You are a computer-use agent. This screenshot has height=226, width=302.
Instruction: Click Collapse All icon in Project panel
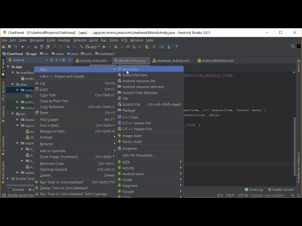pos(57,60)
